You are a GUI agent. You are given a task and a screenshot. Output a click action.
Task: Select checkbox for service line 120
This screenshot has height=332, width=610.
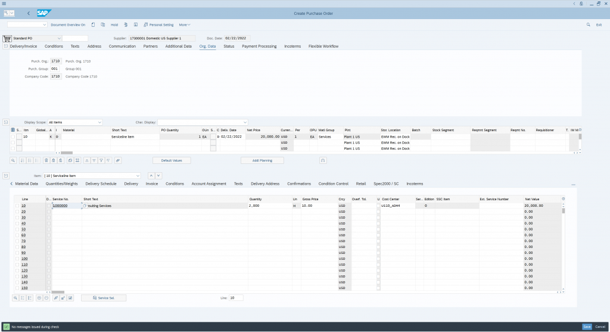(17, 271)
